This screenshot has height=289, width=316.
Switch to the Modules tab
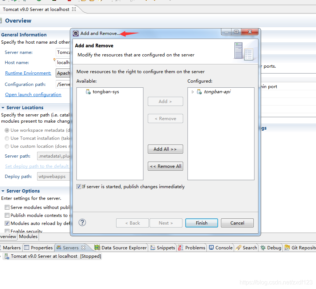coord(28,236)
